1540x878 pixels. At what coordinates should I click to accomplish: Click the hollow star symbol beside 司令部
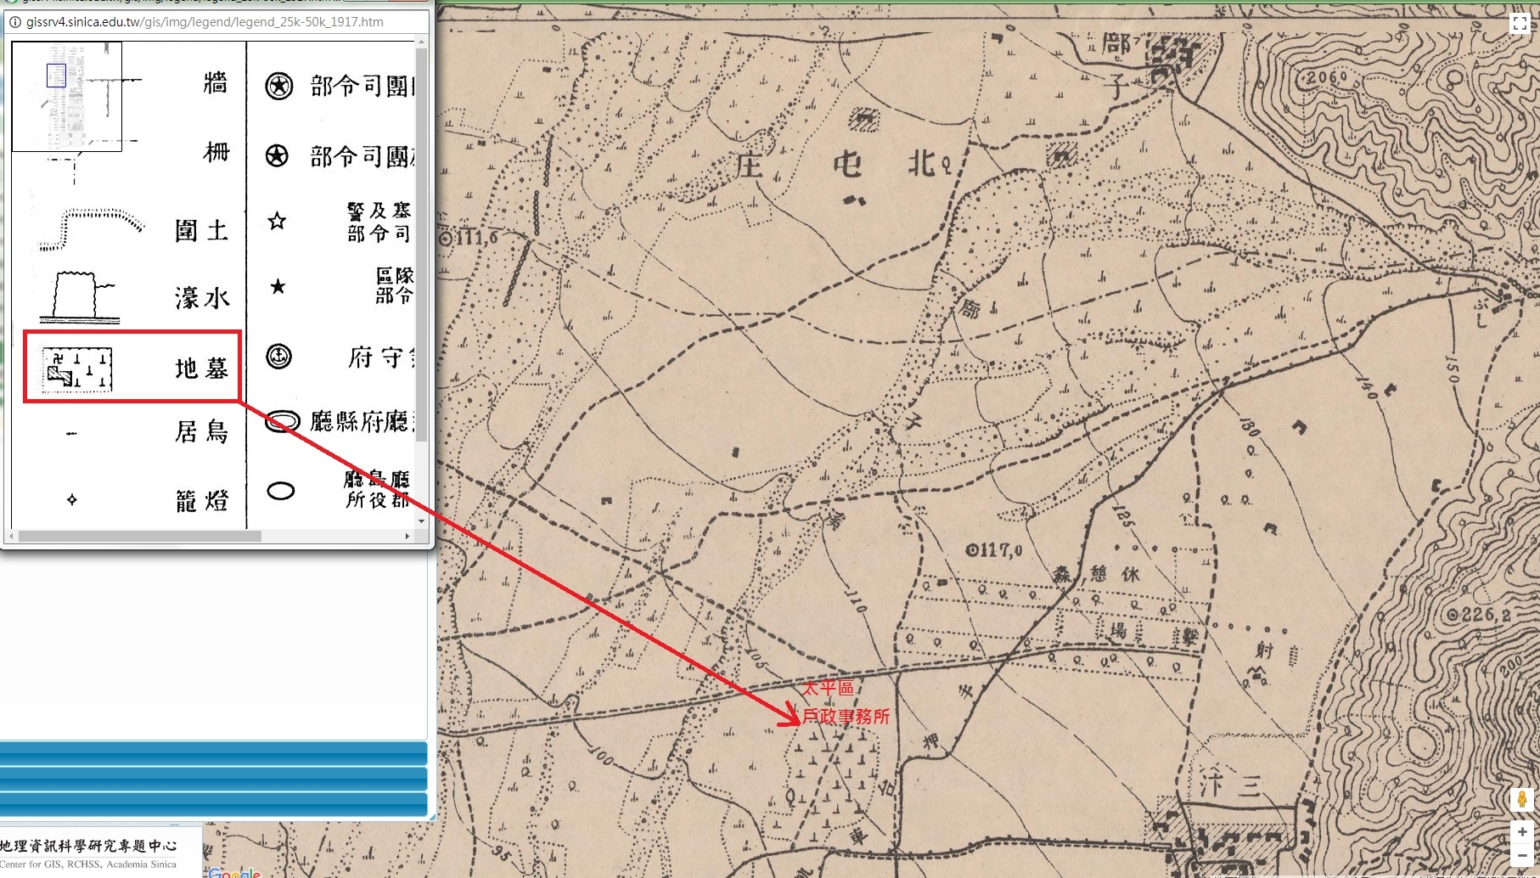277,222
